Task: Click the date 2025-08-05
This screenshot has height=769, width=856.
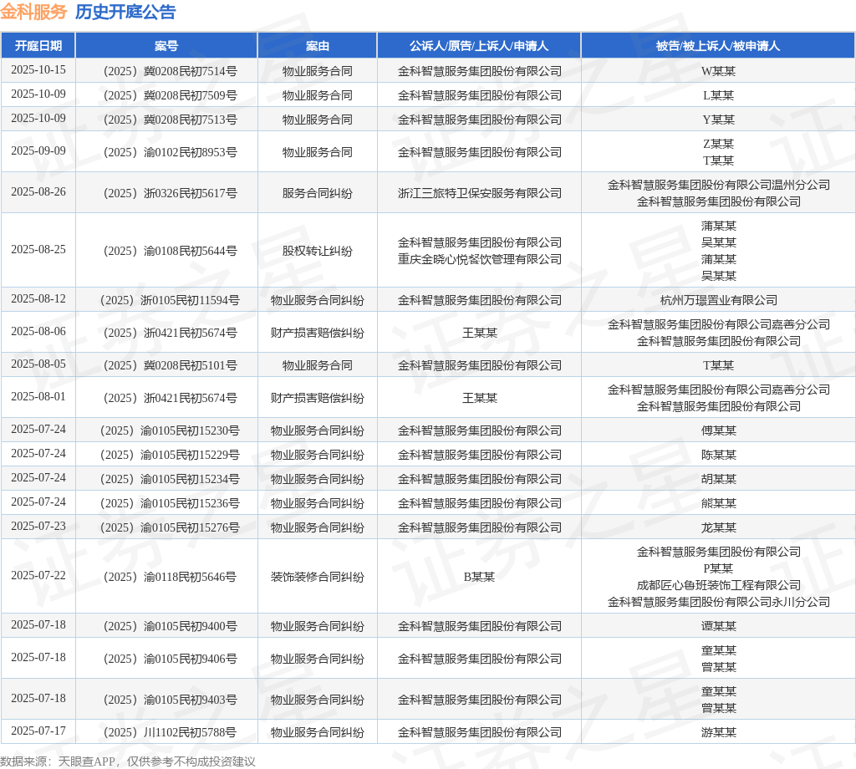Action: click(38, 364)
